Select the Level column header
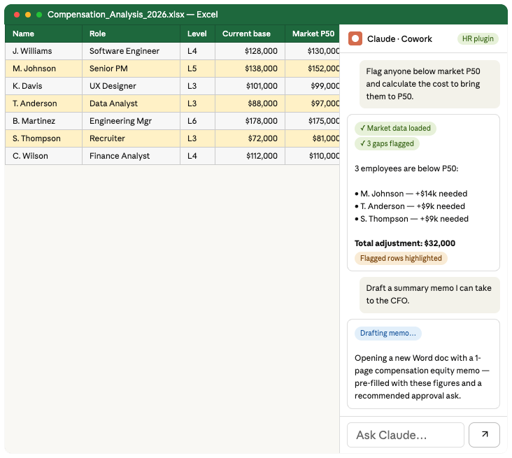The image size is (512, 458). (x=197, y=34)
